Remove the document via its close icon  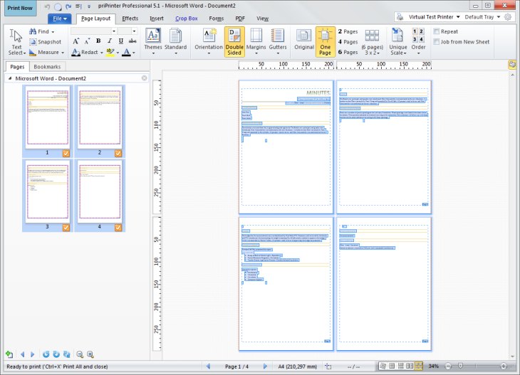145,78
